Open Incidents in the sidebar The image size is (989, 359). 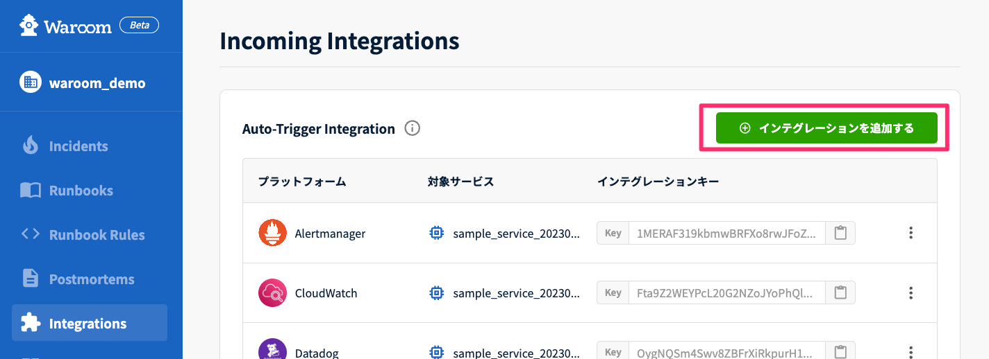coord(78,146)
